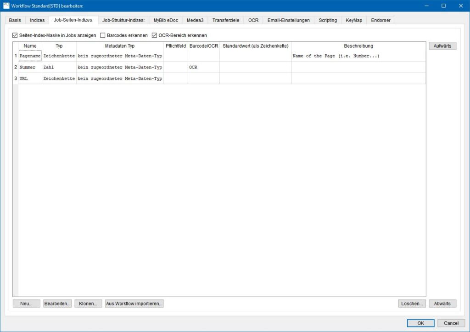Toggle the OCR-Bereich erkennen checkbox

(x=155, y=35)
